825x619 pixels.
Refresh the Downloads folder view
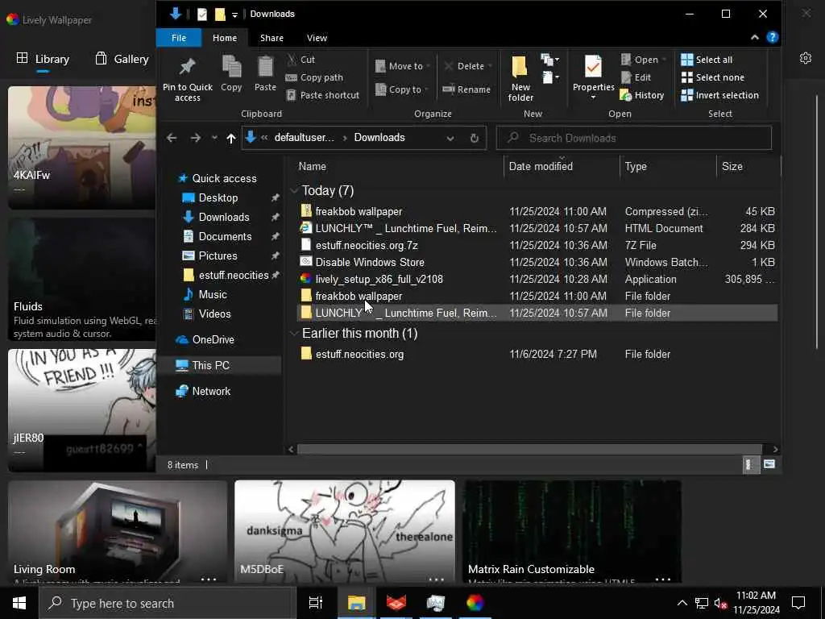pos(474,138)
